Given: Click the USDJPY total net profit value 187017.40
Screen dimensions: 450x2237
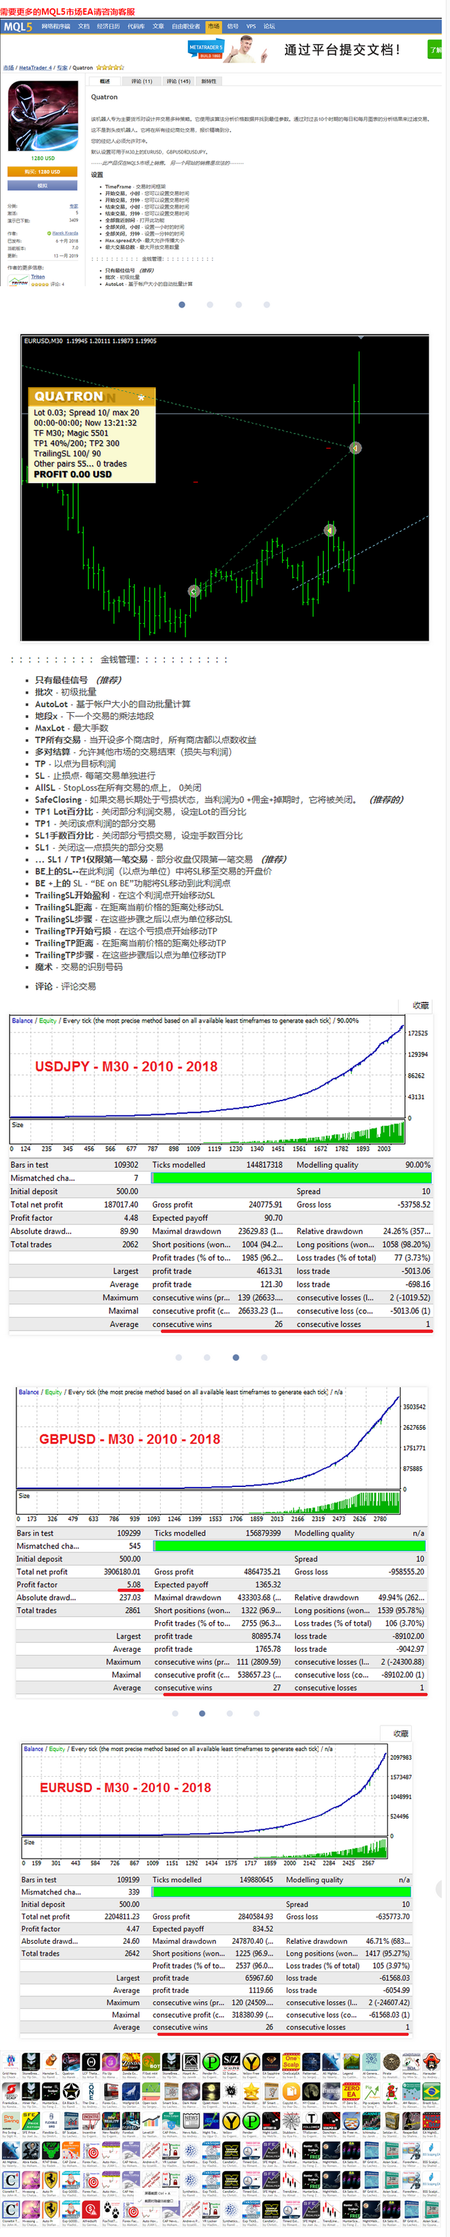Looking at the screenshot, I should pos(121,1204).
